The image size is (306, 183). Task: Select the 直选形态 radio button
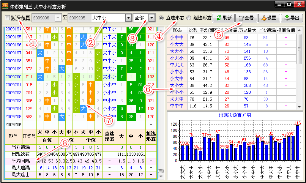pos(161,18)
